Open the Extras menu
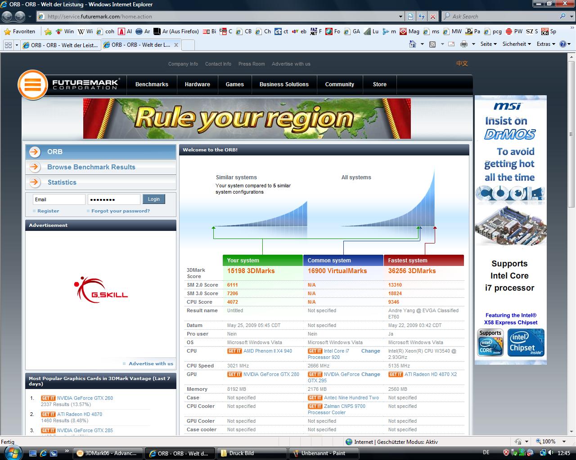The height and width of the screenshot is (460, 576). tap(546, 44)
